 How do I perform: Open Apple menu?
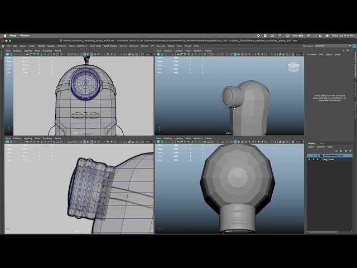(5, 36)
